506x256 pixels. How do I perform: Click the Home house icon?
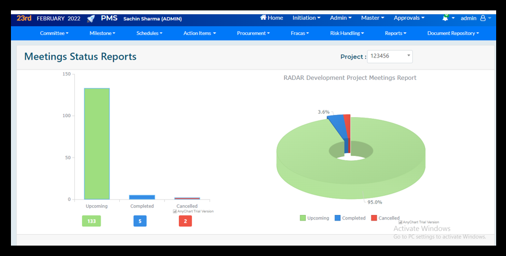pyautogui.click(x=263, y=18)
